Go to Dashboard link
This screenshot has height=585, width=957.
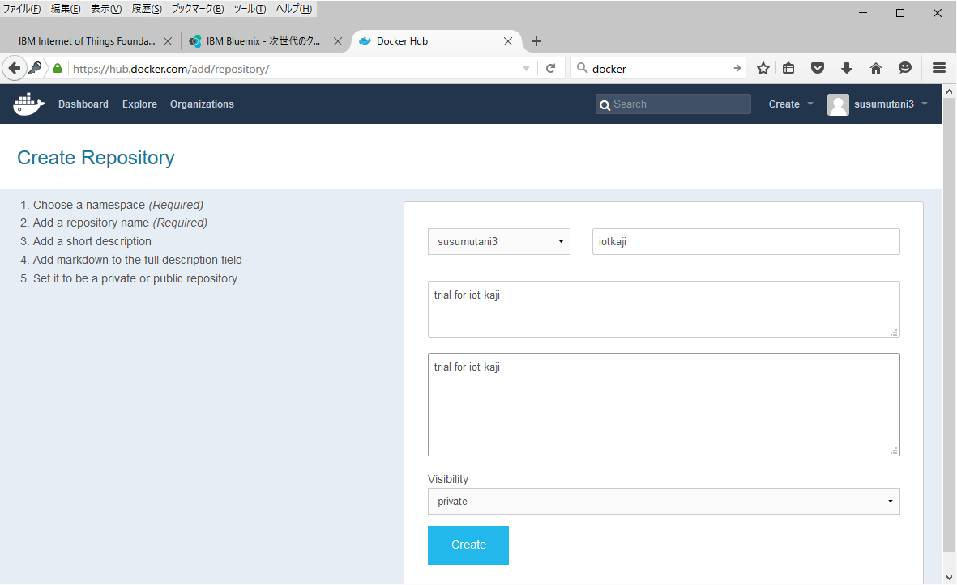(83, 104)
